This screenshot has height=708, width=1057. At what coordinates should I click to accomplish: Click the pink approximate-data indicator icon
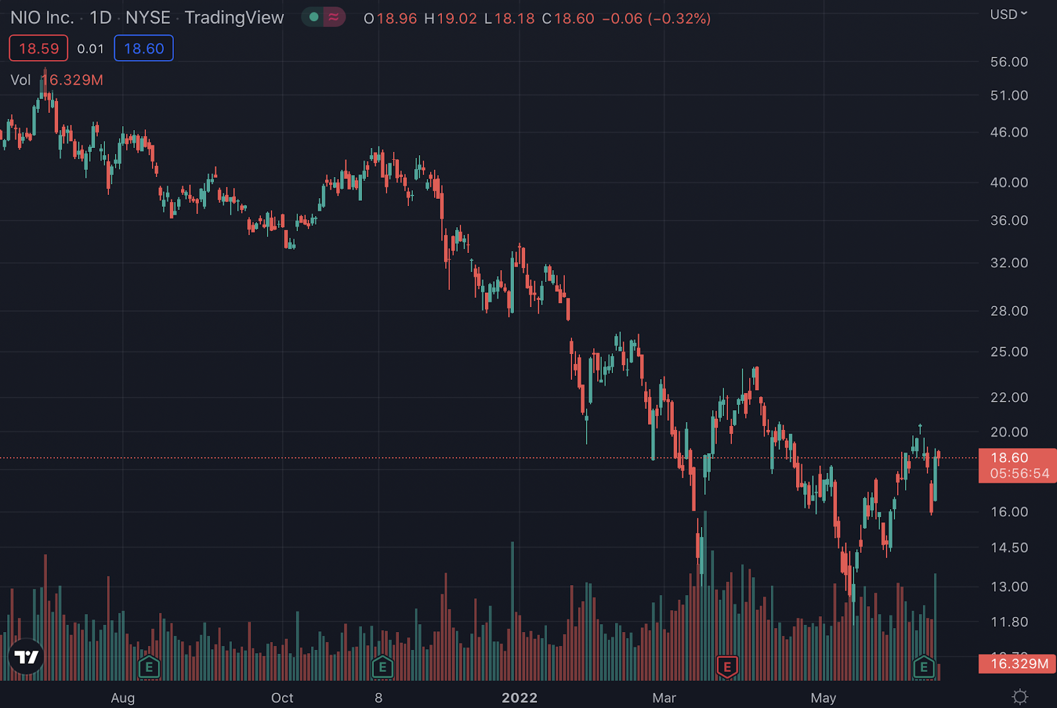[334, 17]
